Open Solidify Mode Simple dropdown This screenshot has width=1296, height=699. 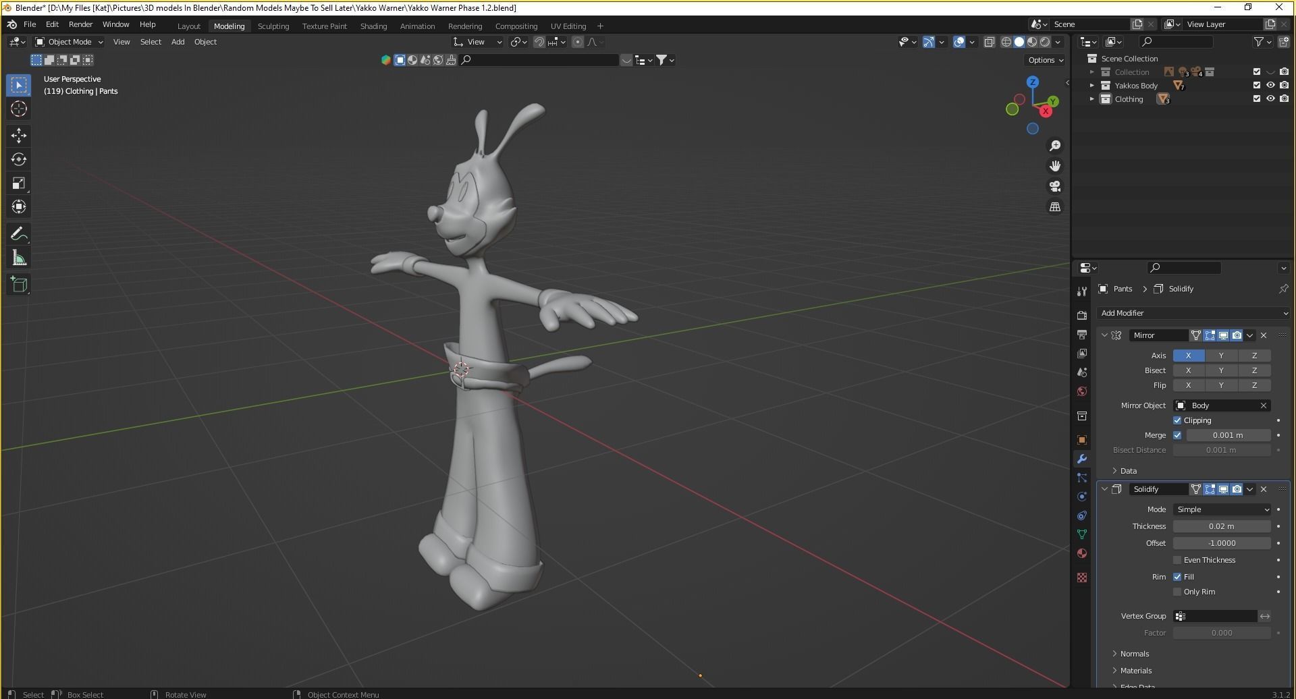[1222, 509]
